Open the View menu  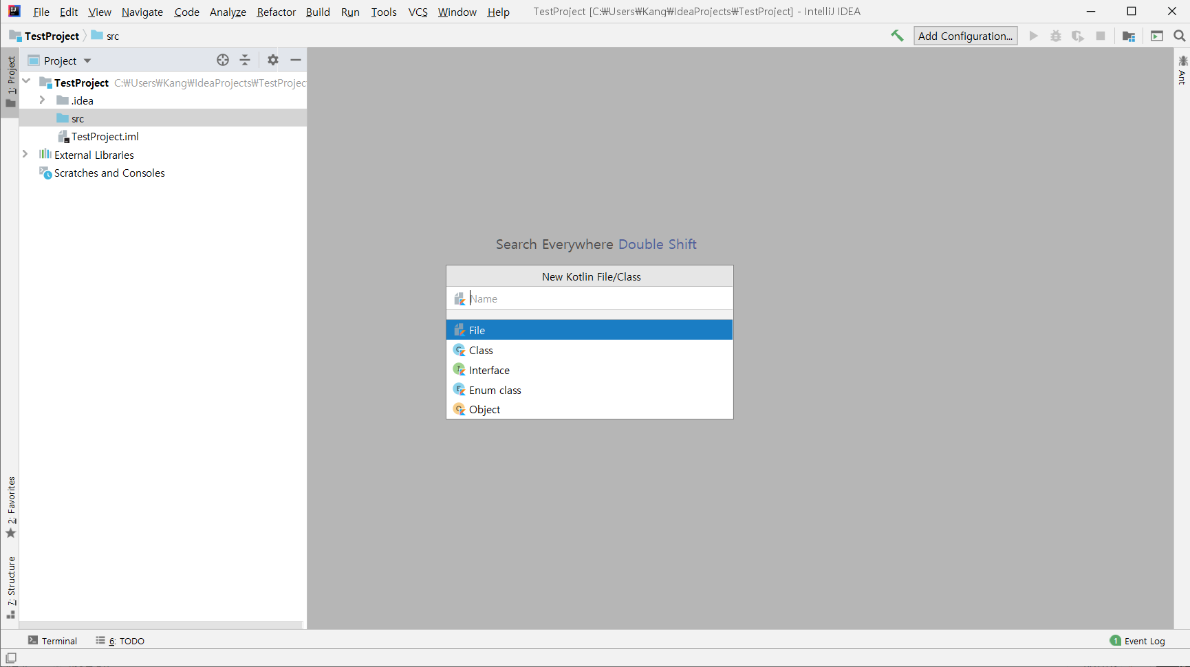(x=100, y=12)
